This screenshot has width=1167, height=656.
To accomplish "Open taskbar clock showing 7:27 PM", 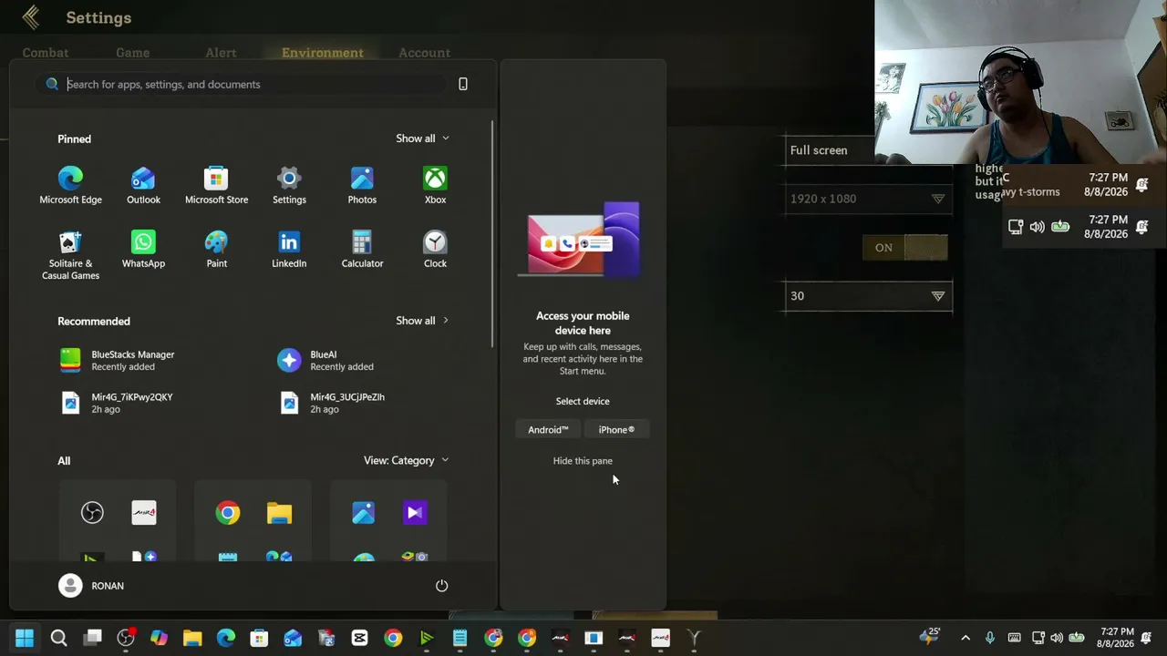I will 1117,638.
